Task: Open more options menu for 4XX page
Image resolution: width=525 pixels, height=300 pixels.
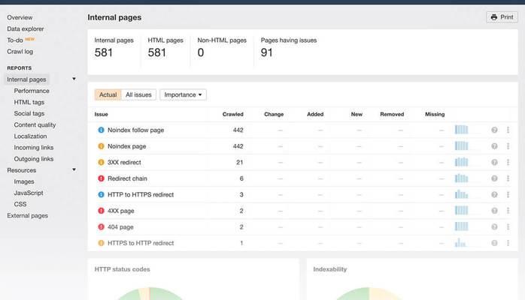Action: [x=508, y=211]
